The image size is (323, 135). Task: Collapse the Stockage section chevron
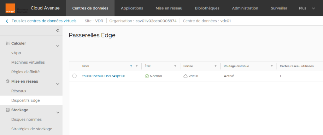[x=58, y=113]
